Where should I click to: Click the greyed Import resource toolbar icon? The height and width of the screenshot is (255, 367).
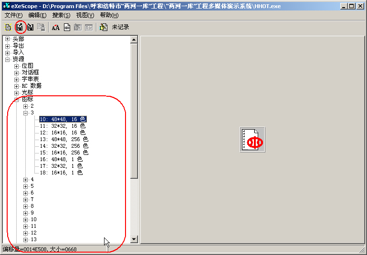[41, 27]
